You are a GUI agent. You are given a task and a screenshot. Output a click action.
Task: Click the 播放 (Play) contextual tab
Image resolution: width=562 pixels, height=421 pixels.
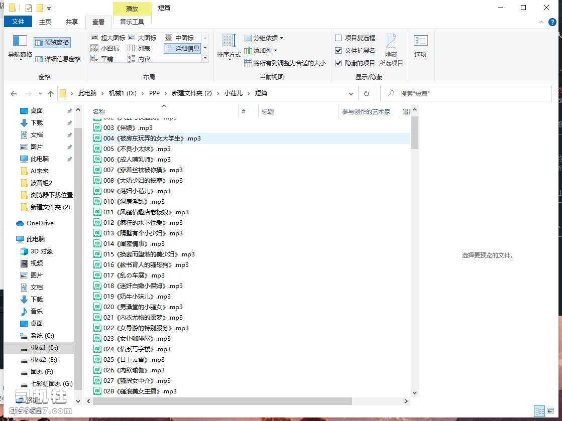(132, 9)
